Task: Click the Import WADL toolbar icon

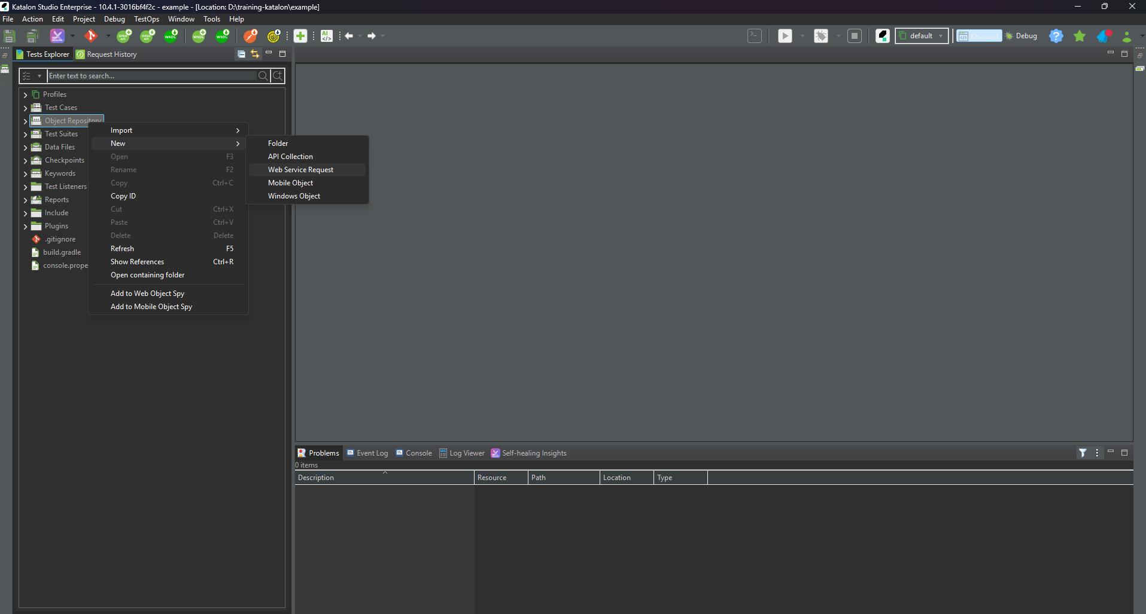Action: [x=171, y=36]
